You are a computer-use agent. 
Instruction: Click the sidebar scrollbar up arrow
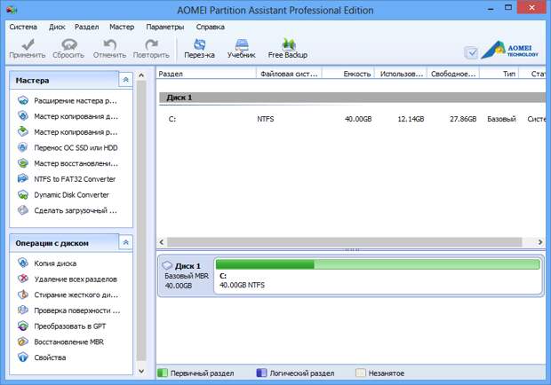pos(141,75)
